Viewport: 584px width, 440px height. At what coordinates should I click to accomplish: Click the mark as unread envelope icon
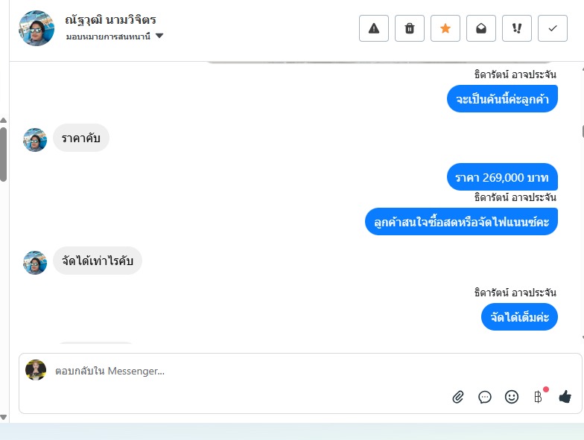481,28
